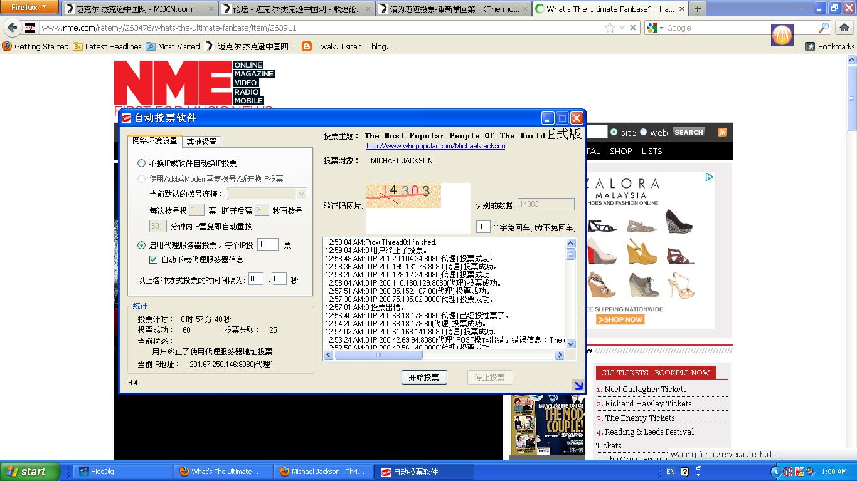Switch to 其他设置 tab
The height and width of the screenshot is (481, 857).
coord(201,142)
